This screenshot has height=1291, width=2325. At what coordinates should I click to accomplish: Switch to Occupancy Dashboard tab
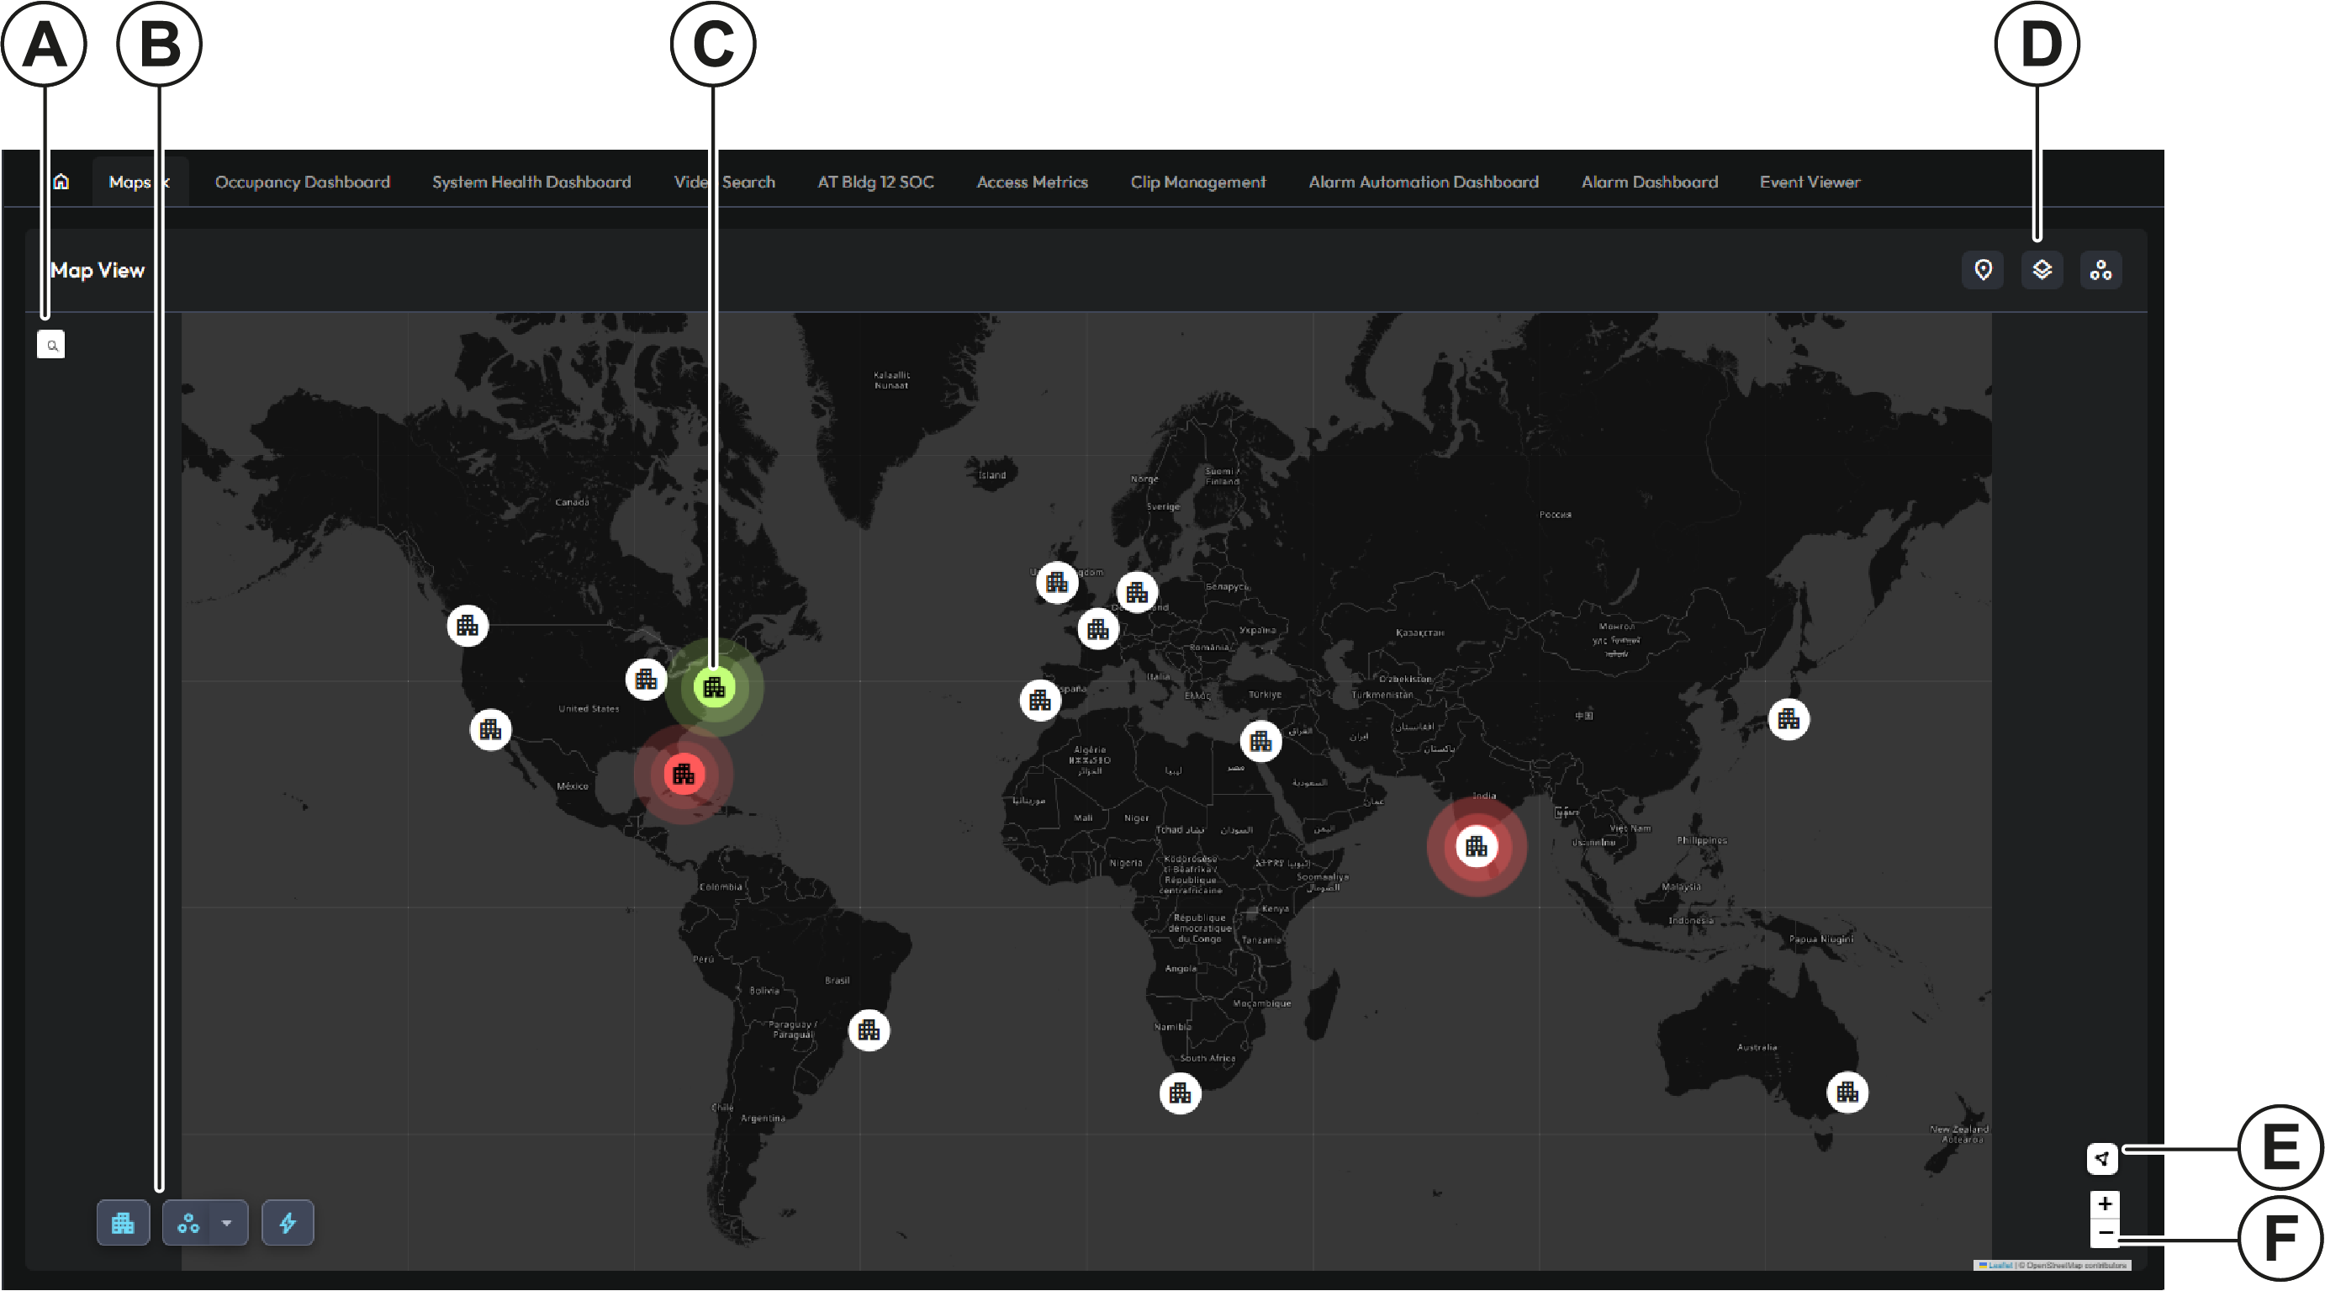click(x=303, y=182)
